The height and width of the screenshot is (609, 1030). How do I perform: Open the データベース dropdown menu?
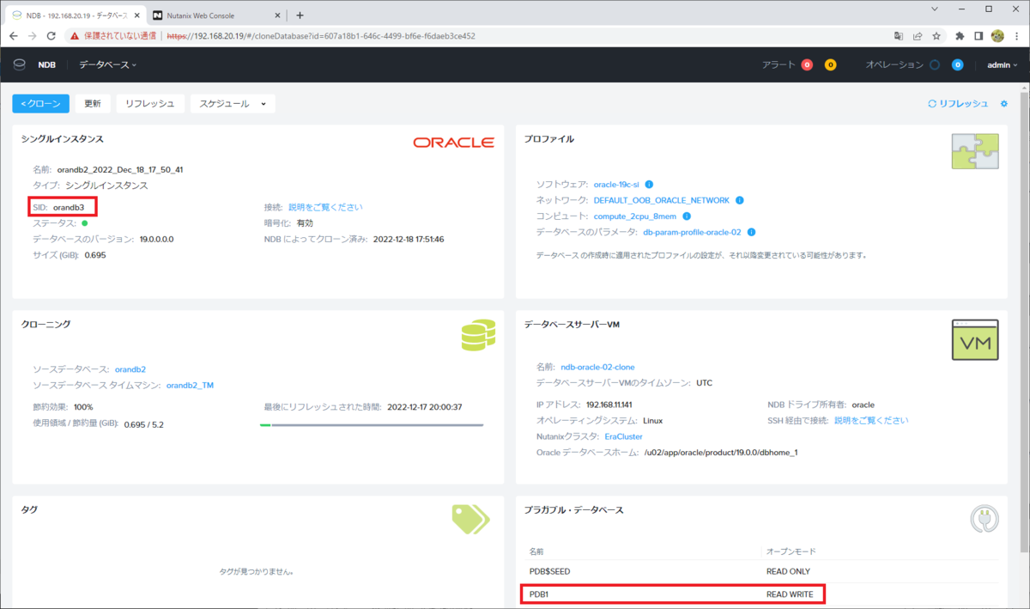point(107,64)
